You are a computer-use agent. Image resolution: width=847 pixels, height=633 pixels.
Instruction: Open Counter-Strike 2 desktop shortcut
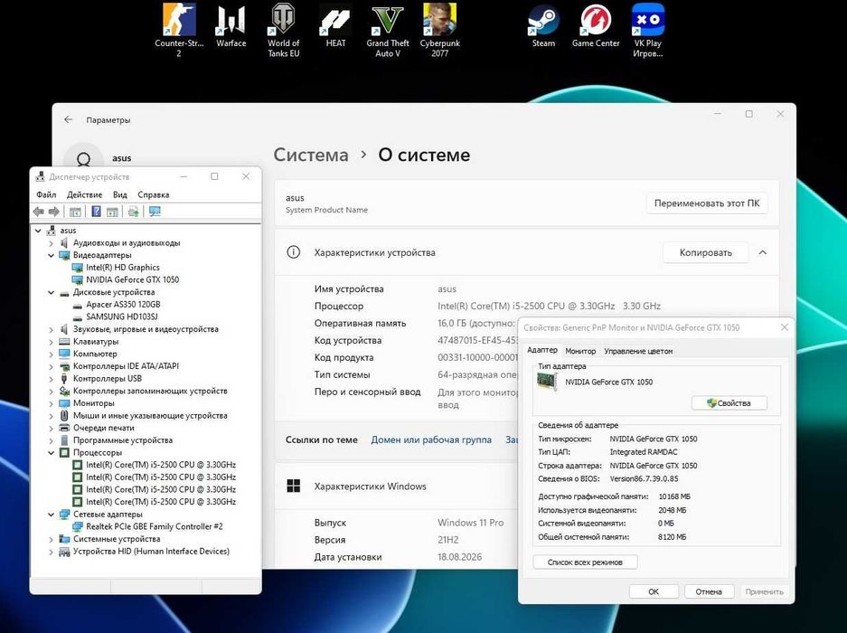[179, 30]
